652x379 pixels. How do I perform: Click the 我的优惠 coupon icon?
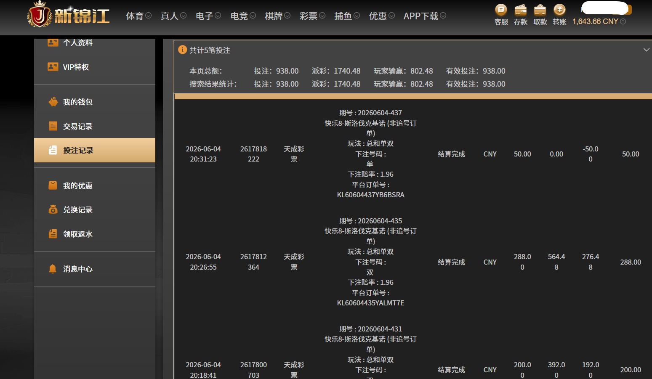click(53, 186)
